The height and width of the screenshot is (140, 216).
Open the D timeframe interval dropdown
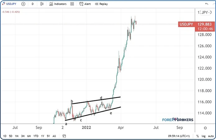click(x=32, y=4)
